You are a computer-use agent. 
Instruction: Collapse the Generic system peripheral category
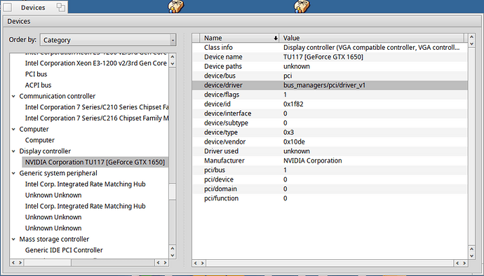(x=13, y=173)
